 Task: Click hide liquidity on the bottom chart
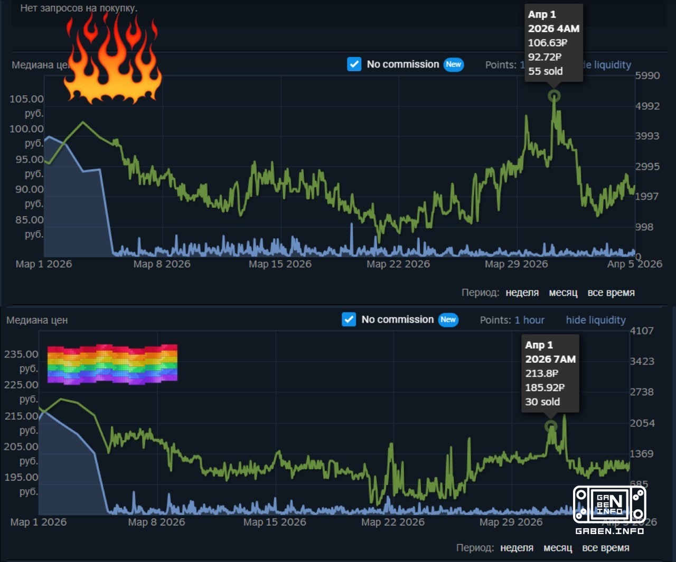click(596, 320)
